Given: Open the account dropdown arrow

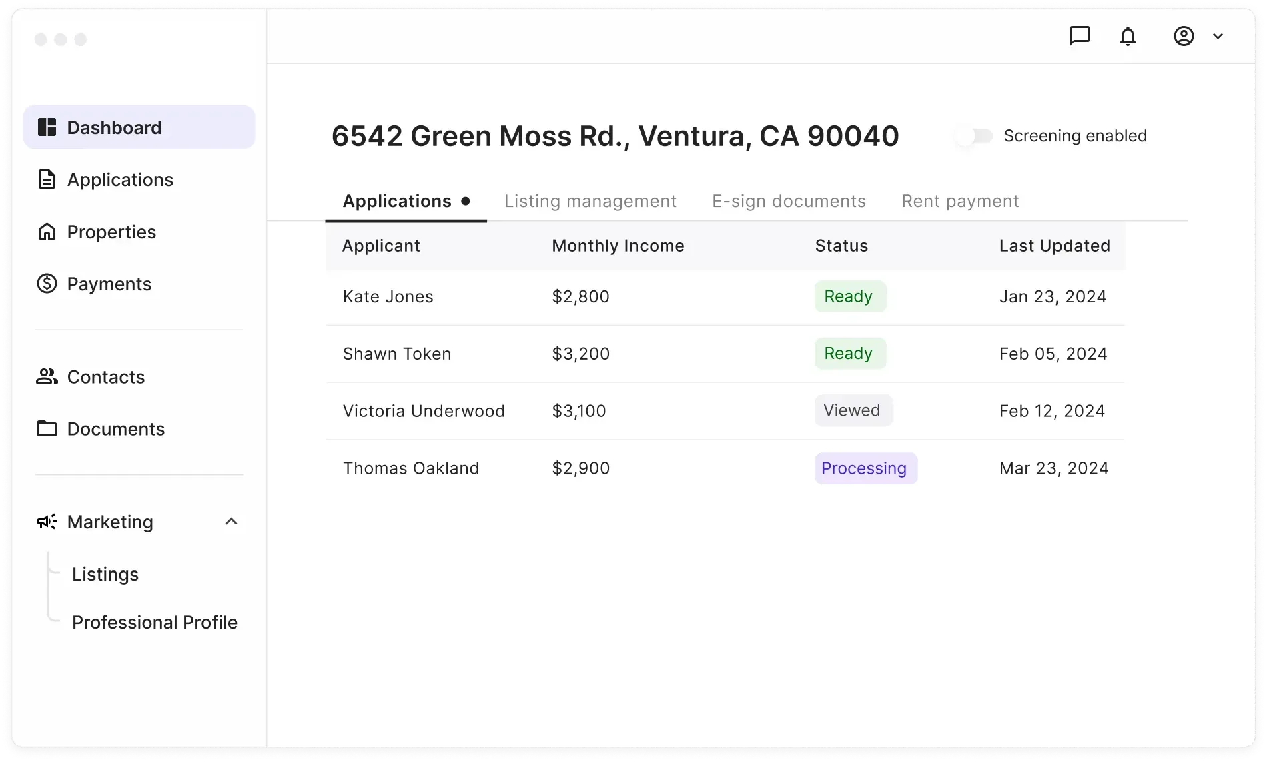Looking at the screenshot, I should (x=1218, y=36).
